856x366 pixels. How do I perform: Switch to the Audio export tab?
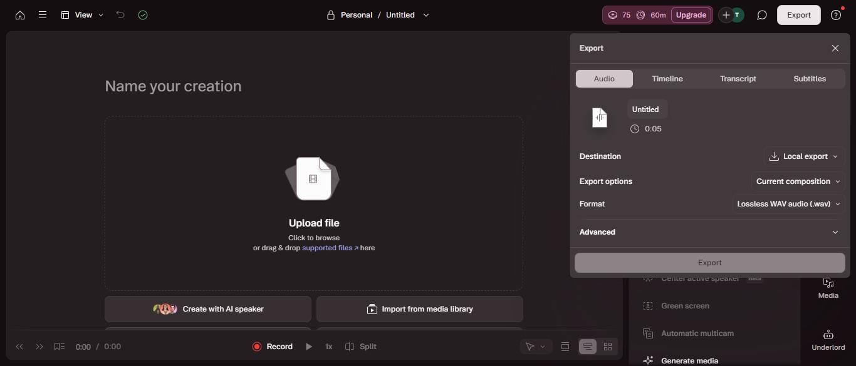[x=604, y=79]
